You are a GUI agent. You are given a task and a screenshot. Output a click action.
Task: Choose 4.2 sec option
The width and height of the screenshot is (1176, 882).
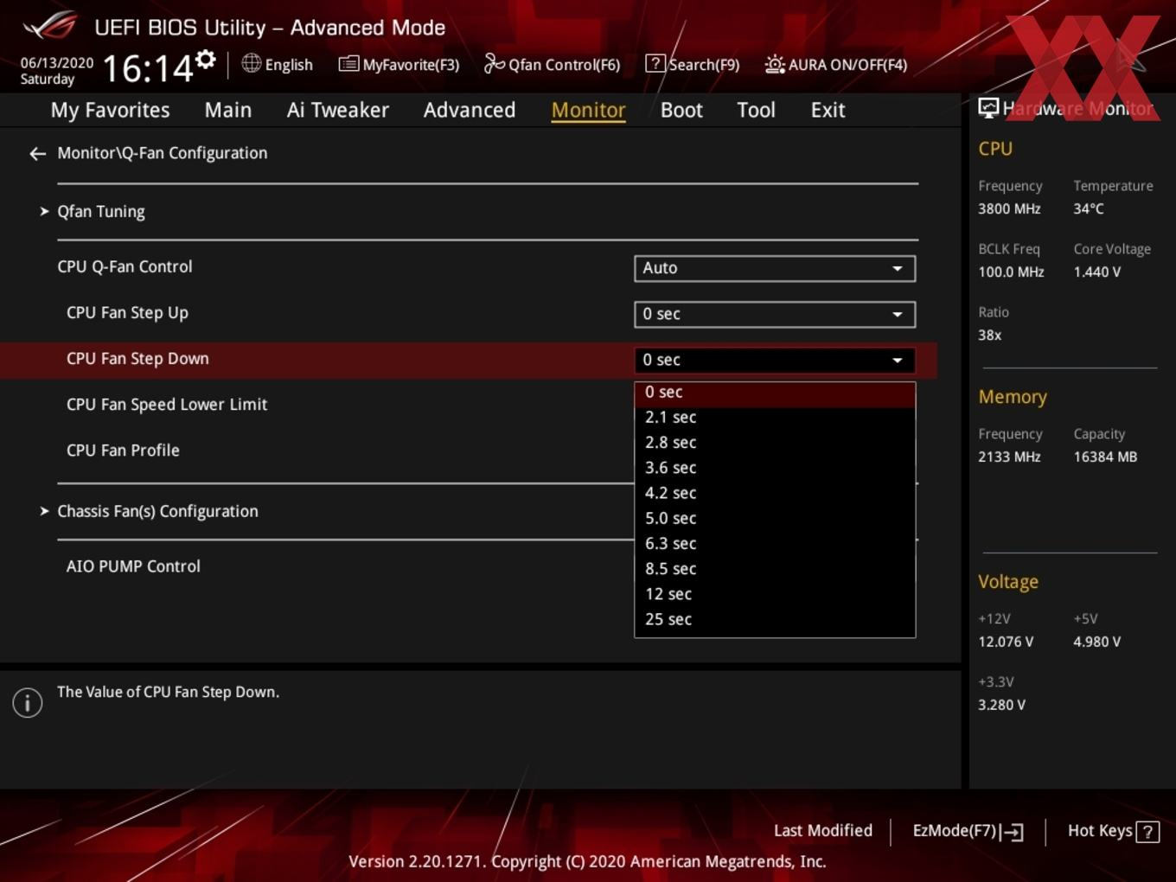(775, 493)
